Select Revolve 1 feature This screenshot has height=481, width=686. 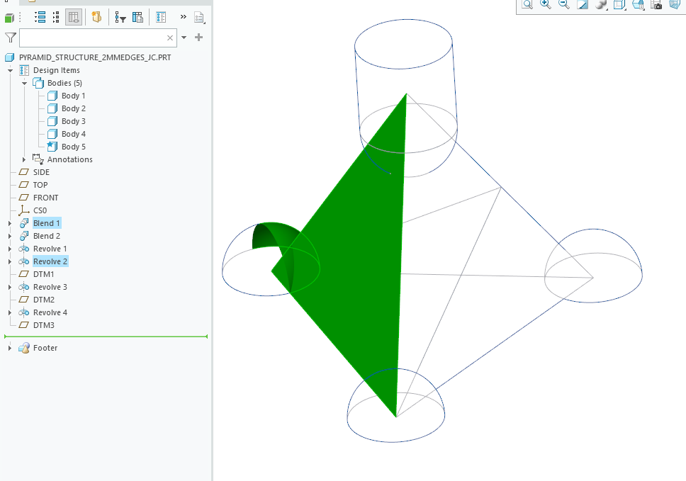[x=50, y=249]
